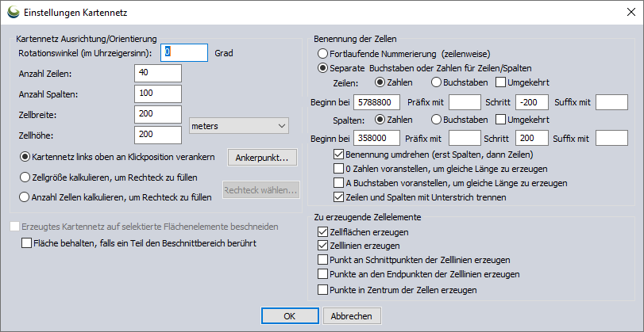Viewport: 644px width, 332px height.
Task: Click the Anzahl Zeilen field
Action: point(158,74)
